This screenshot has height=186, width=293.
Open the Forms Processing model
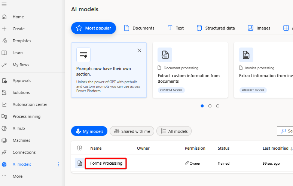(x=106, y=164)
